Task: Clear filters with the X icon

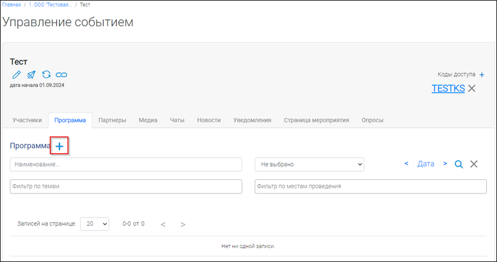Action: [474, 164]
